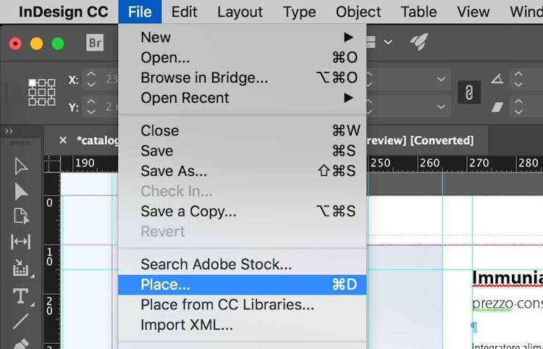Toggle the constrain proportions chain link
This screenshot has width=543, height=349.
point(469,93)
